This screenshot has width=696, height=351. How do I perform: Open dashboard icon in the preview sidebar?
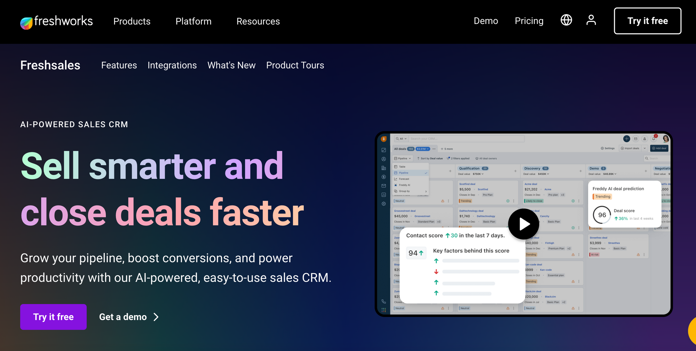[383, 150]
